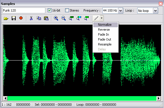Click the green horizontal scrollbar thumb

coord(82,98)
